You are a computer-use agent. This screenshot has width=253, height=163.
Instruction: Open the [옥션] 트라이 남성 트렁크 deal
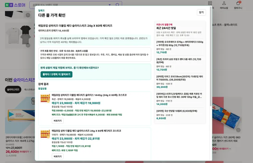coord(178,61)
